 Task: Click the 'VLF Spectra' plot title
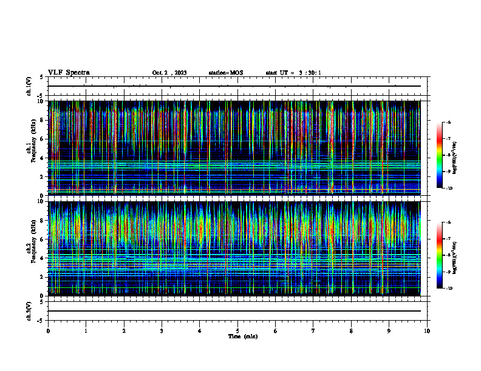pyautogui.click(x=69, y=73)
